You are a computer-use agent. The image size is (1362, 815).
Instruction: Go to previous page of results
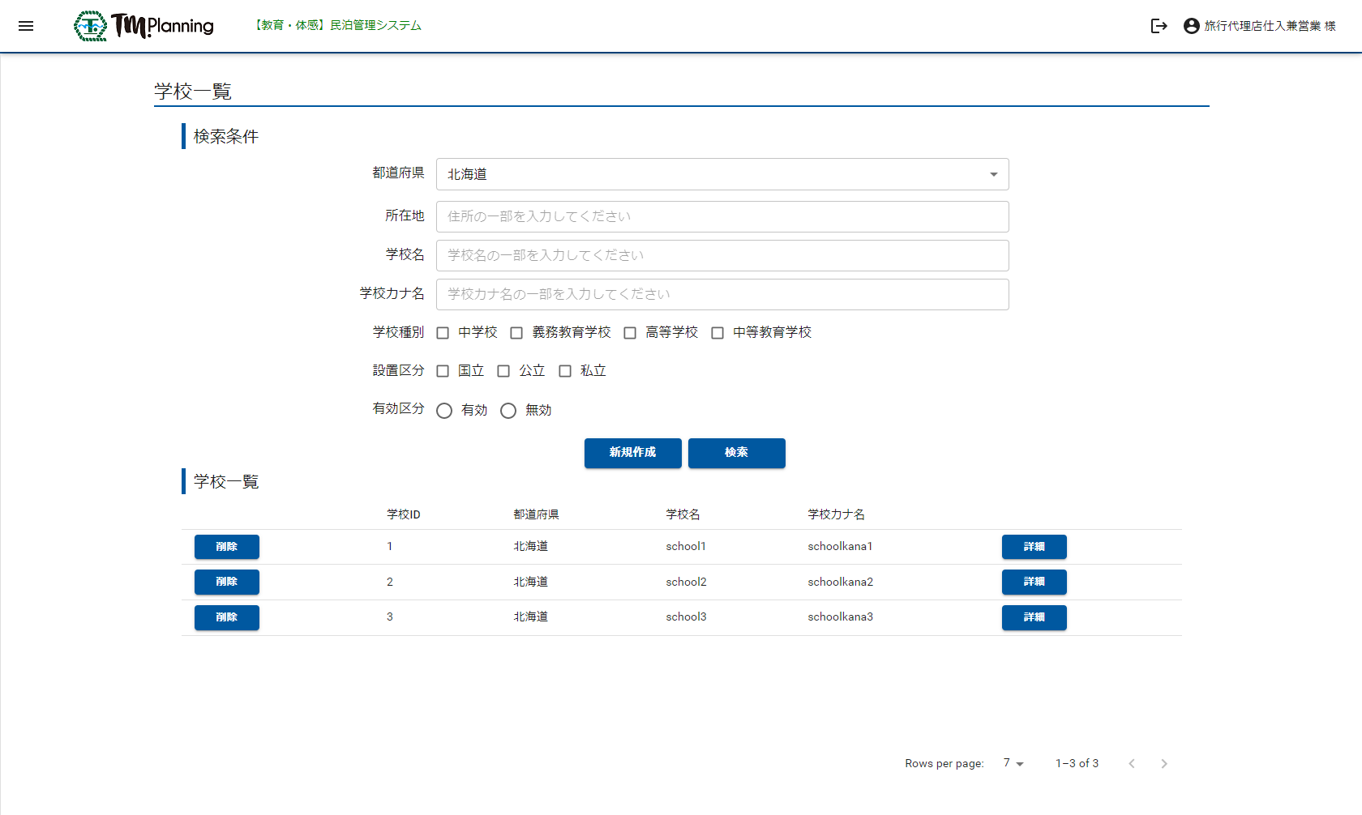point(1132,764)
